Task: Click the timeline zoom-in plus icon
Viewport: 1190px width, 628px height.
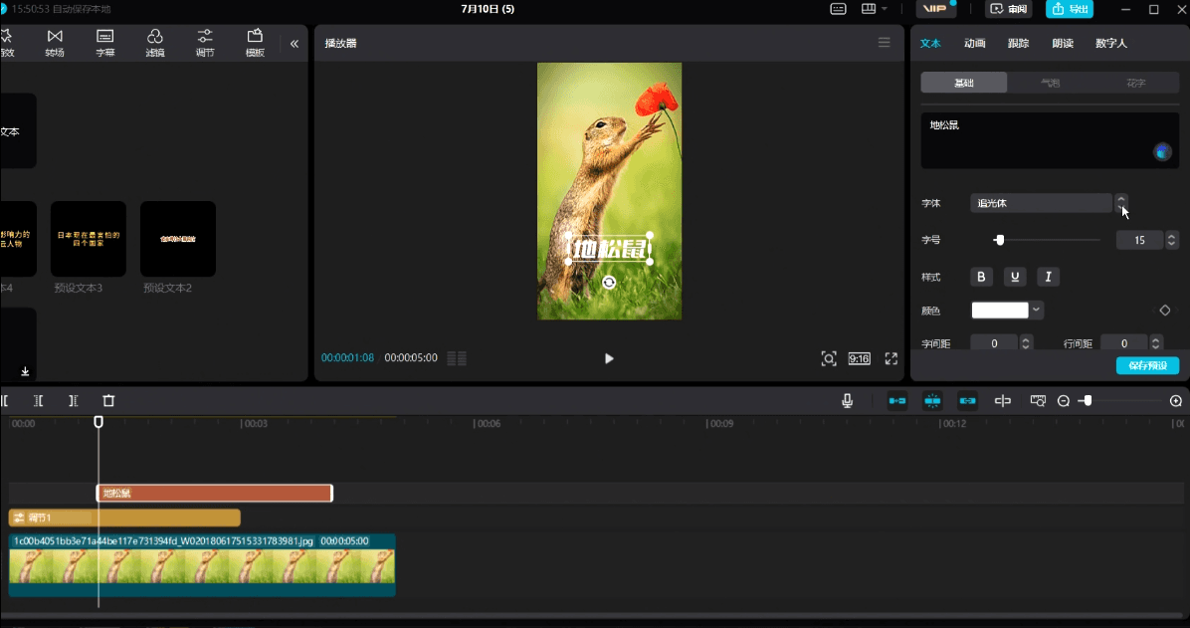Action: pos(1176,401)
